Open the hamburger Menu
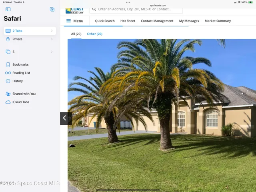Screen dimensions: 256x192 75,21
